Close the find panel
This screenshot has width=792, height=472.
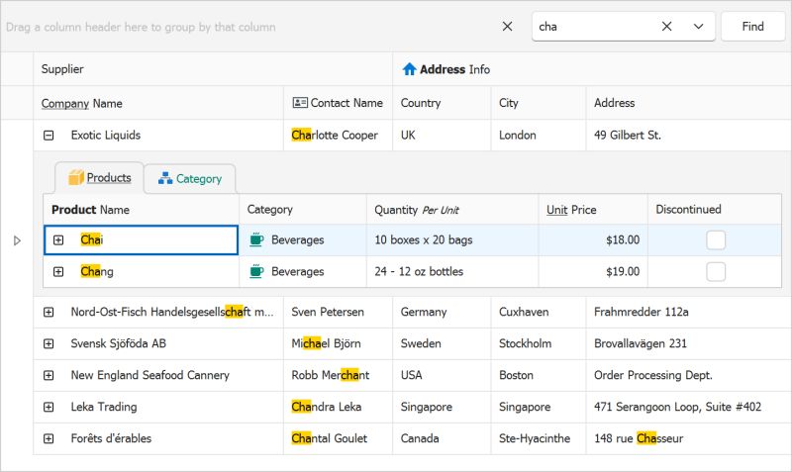point(508,27)
